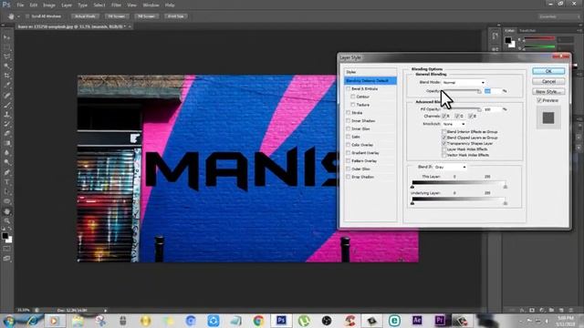
Task: Click OK in Layer Style dialog
Action: [548, 71]
